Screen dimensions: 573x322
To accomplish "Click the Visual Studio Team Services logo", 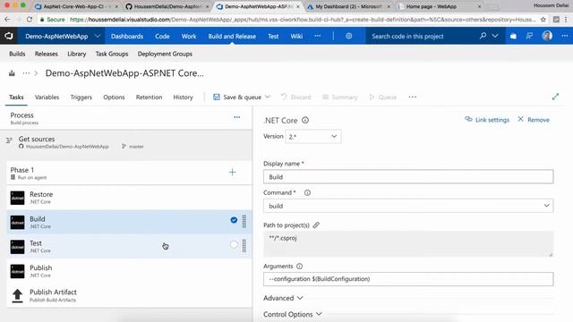I will 8,36.
